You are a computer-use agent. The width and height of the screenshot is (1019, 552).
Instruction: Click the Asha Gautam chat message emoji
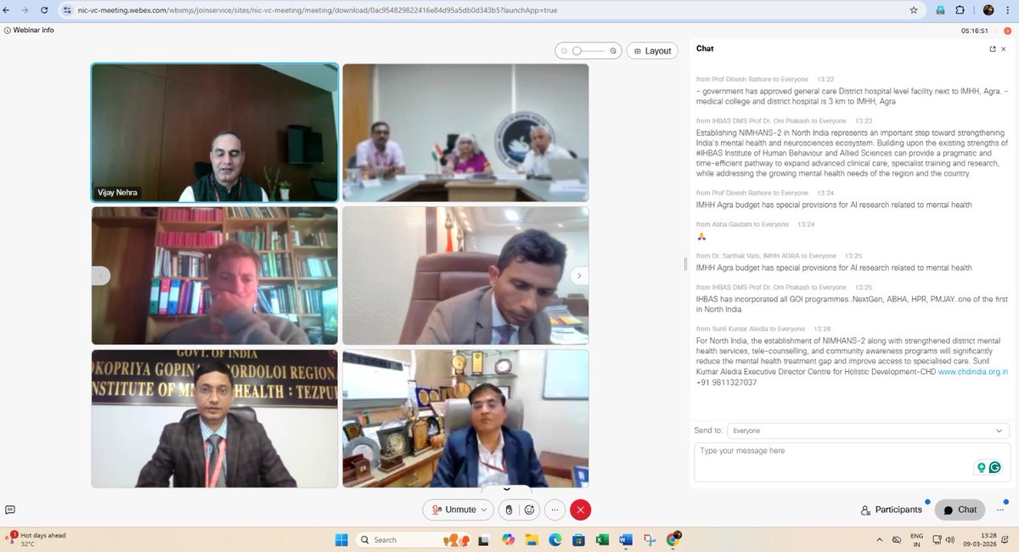(701, 236)
